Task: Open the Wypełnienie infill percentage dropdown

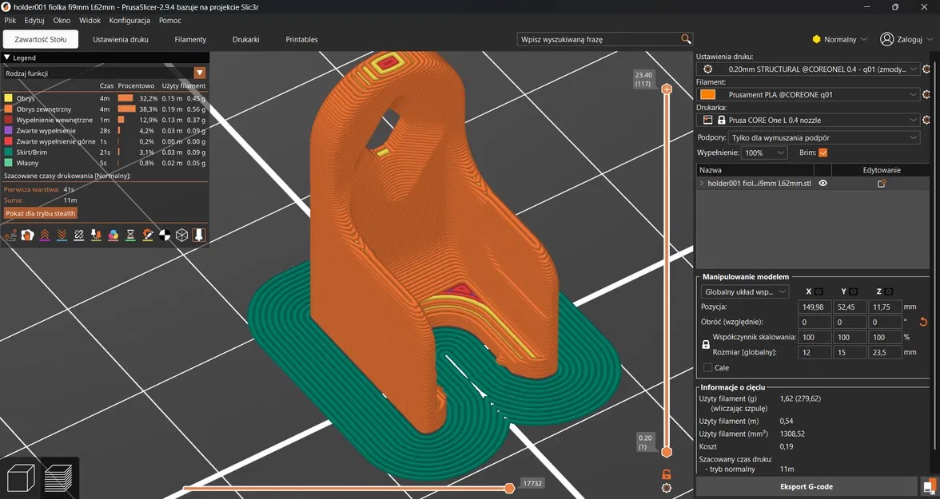Action: [764, 152]
